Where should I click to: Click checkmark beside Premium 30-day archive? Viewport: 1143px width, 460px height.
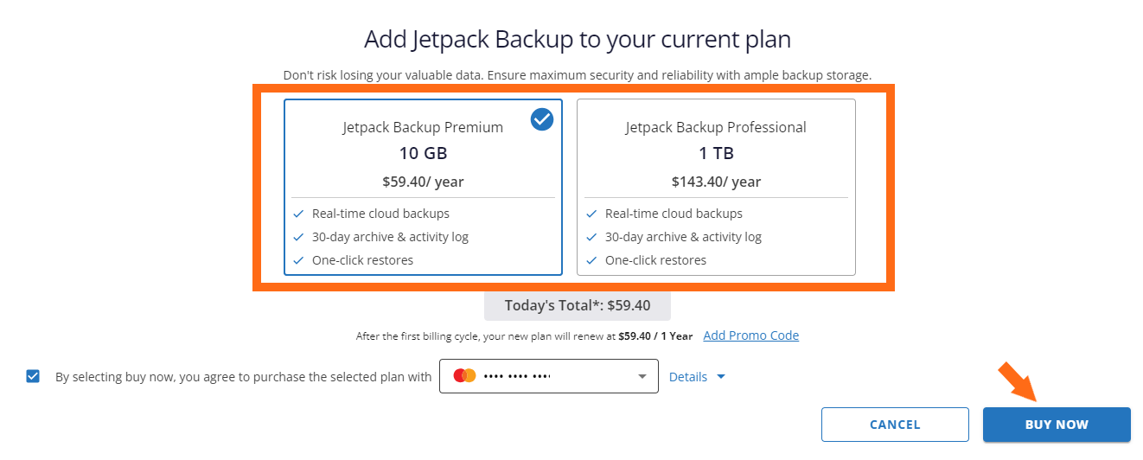pos(298,237)
